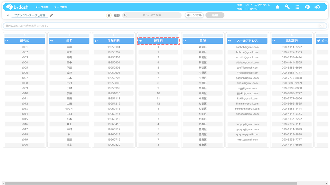Click the name cell 佐々木

pos(69,109)
